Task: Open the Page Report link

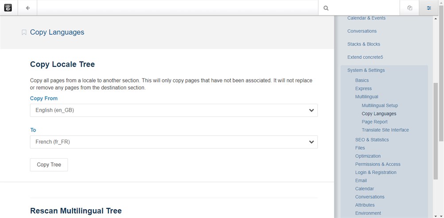Action: pos(374,122)
